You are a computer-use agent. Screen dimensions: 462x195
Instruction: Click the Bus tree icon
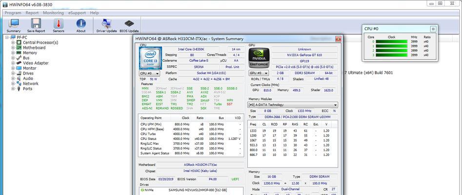click(19, 58)
